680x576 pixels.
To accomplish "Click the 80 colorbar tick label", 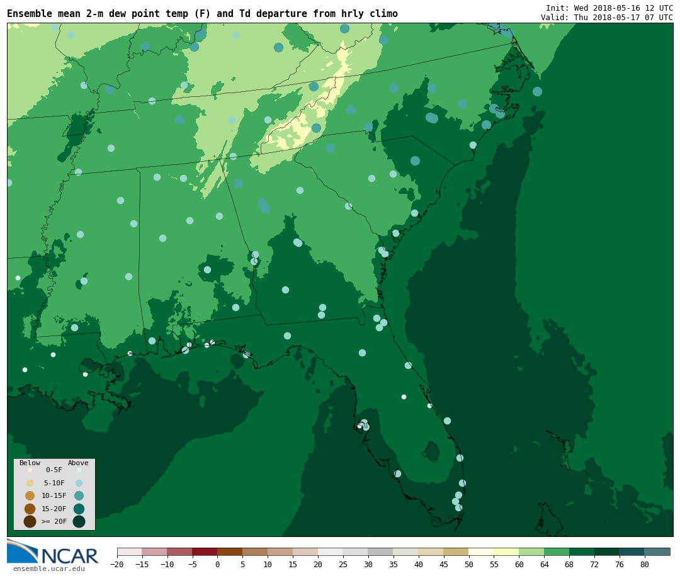I will coord(645,564).
